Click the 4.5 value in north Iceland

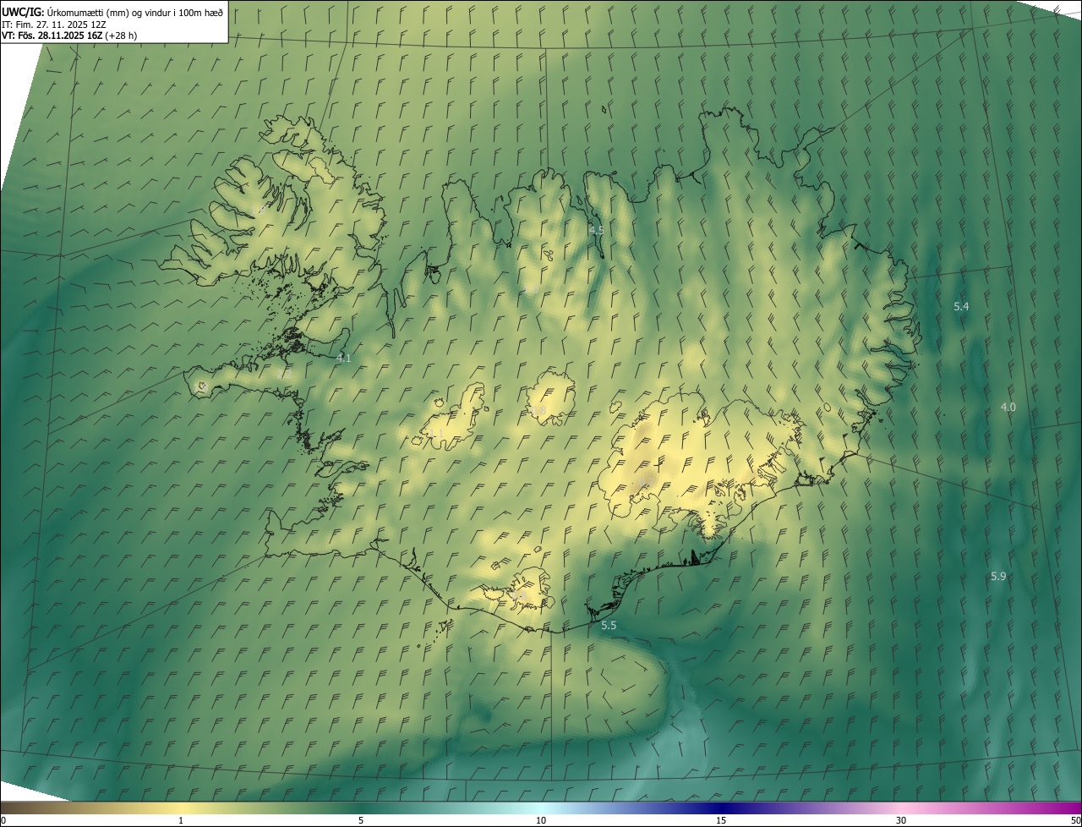tap(596, 230)
